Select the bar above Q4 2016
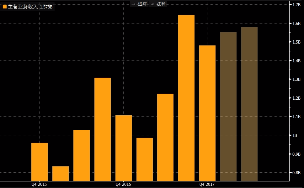 [x=124, y=148]
